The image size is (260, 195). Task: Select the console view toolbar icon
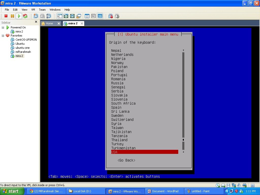100,16
